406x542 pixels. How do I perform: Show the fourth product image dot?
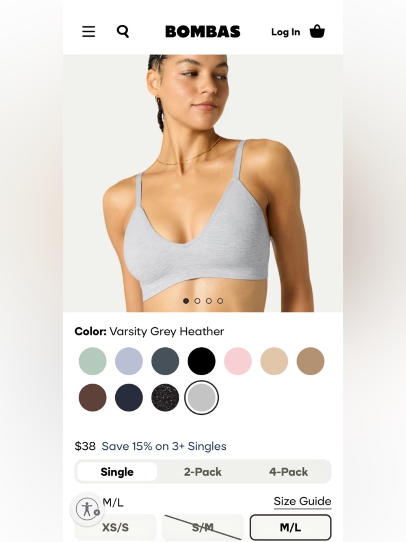coord(220,301)
